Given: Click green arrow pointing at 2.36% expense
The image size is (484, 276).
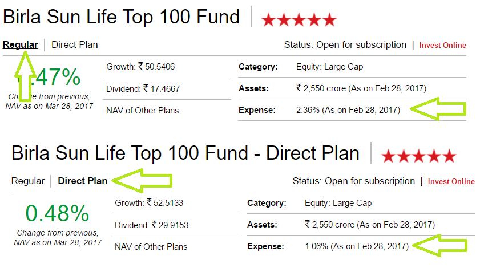Looking at the screenshot, I should pyautogui.click(x=438, y=109).
